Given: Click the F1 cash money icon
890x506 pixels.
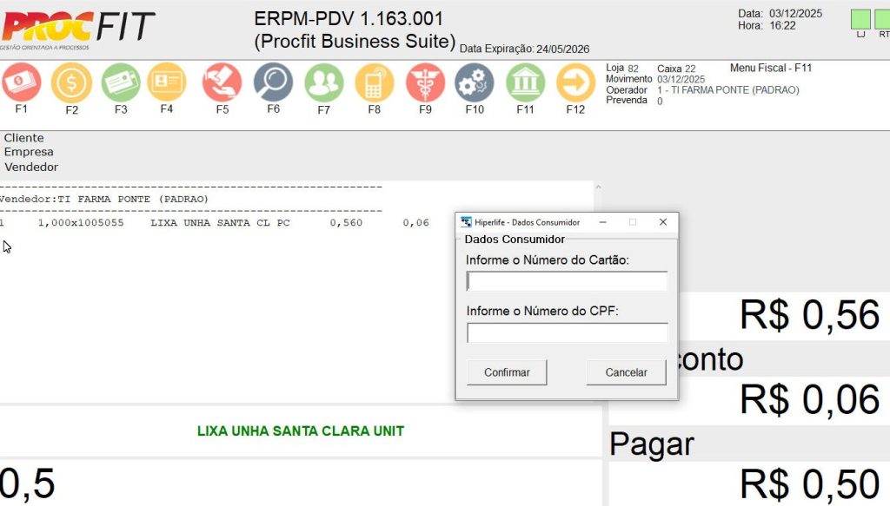Looking at the screenshot, I should [22, 82].
